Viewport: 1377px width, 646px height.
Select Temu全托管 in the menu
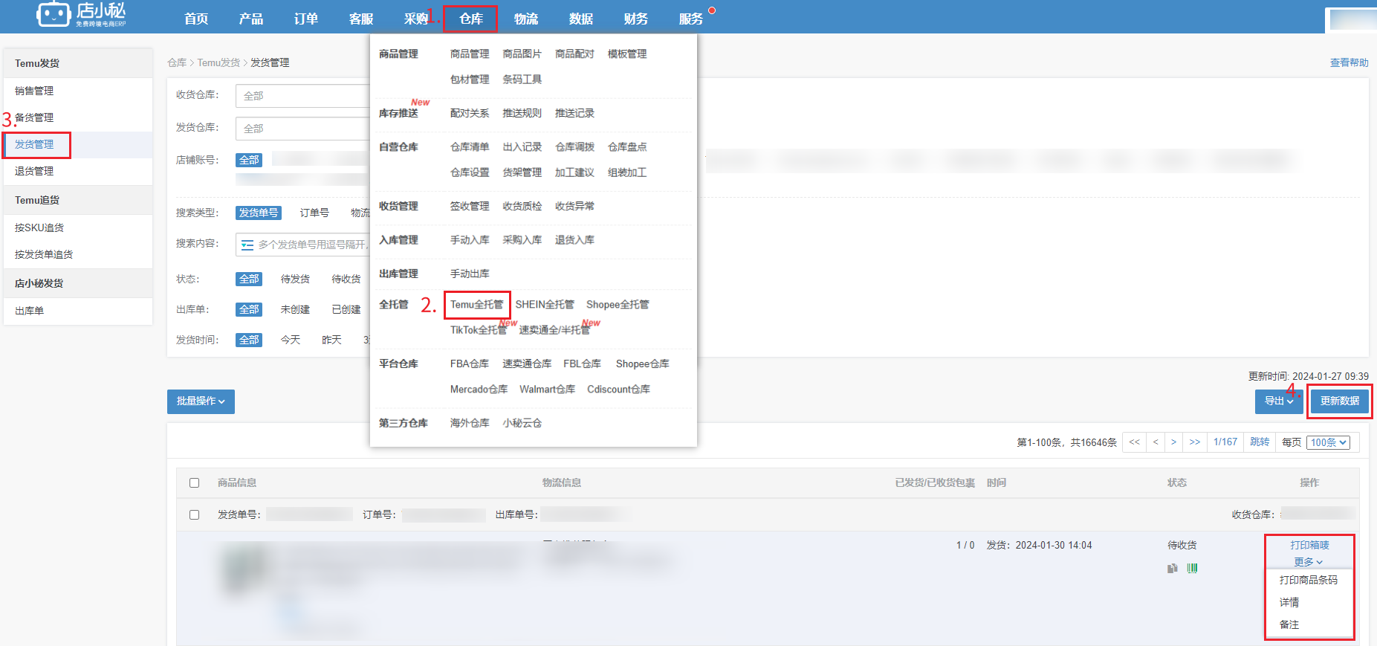(477, 305)
